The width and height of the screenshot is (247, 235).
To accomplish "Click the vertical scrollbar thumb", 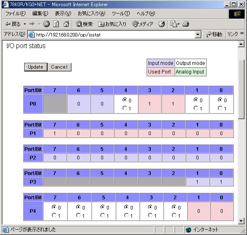I will tap(241, 89).
